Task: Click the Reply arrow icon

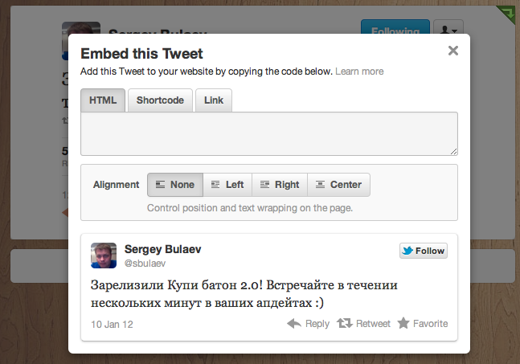Action: pos(294,323)
